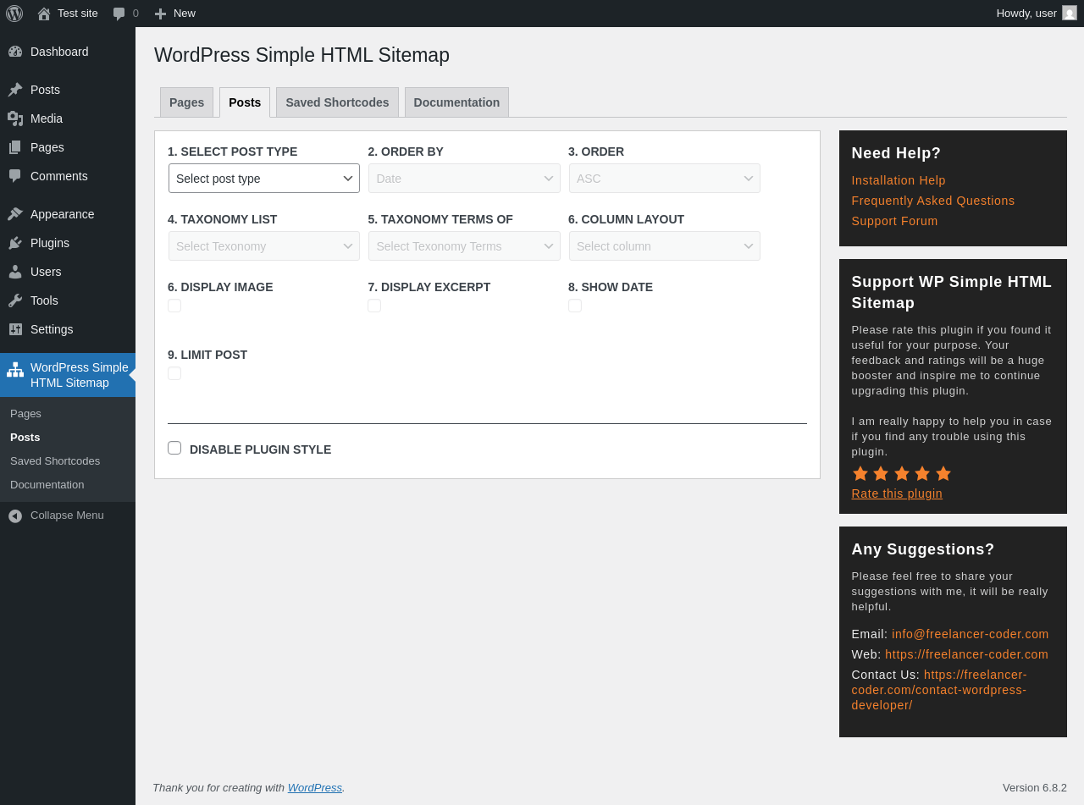The width and height of the screenshot is (1084, 805).
Task: Toggle the Display Excerpt checkbox
Action: (374, 306)
